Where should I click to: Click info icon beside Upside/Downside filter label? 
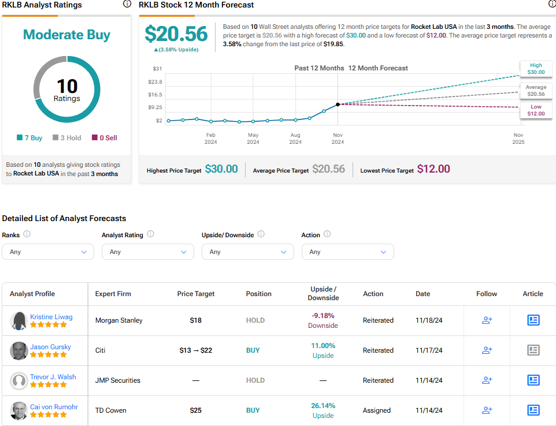[x=261, y=234]
